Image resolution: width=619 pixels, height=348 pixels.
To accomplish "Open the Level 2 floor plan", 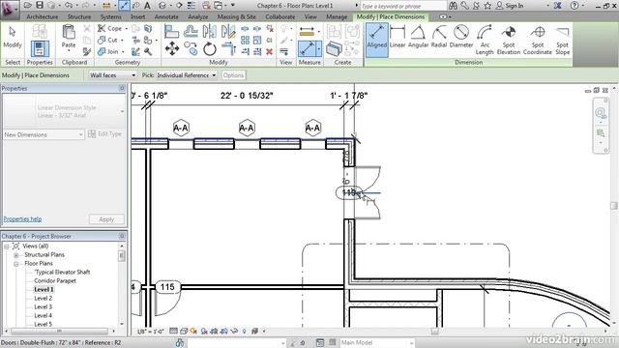I will point(43,298).
